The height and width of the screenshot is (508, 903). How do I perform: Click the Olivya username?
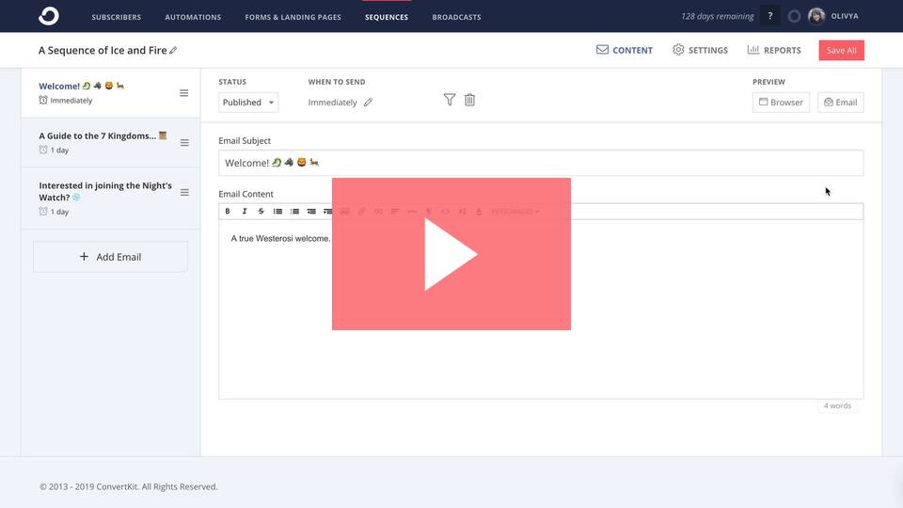click(x=845, y=16)
